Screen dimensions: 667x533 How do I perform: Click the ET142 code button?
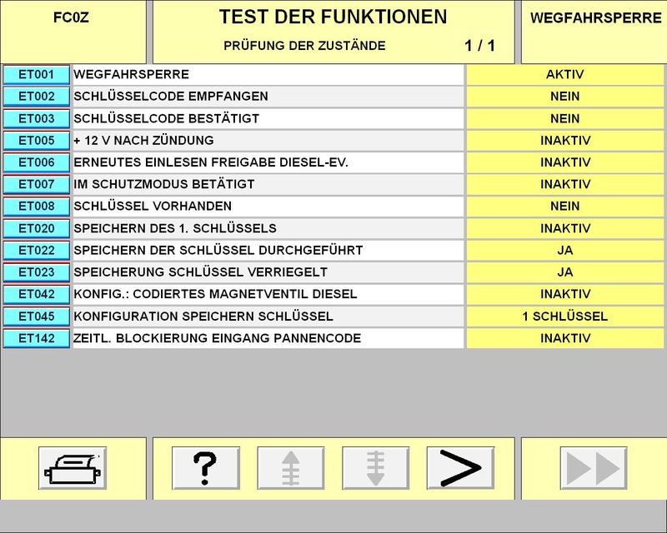[x=37, y=338]
